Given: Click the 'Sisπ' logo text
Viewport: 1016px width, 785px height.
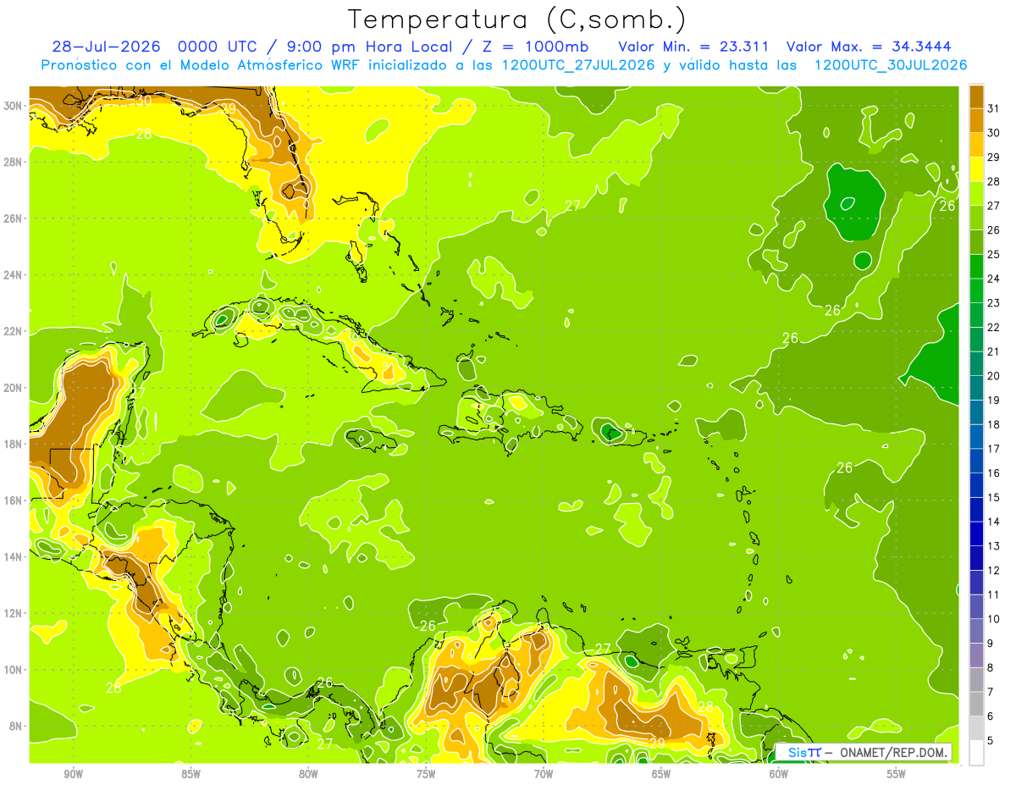Looking at the screenshot, I should (804, 752).
